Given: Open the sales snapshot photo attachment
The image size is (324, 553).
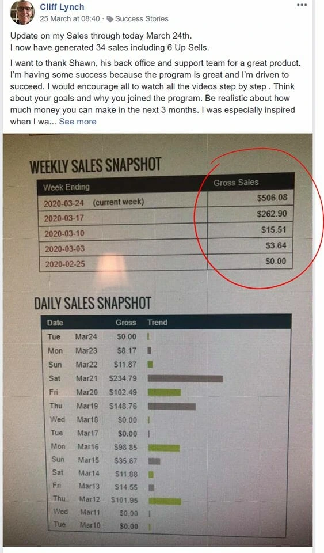Looking at the screenshot, I should coord(158,340).
